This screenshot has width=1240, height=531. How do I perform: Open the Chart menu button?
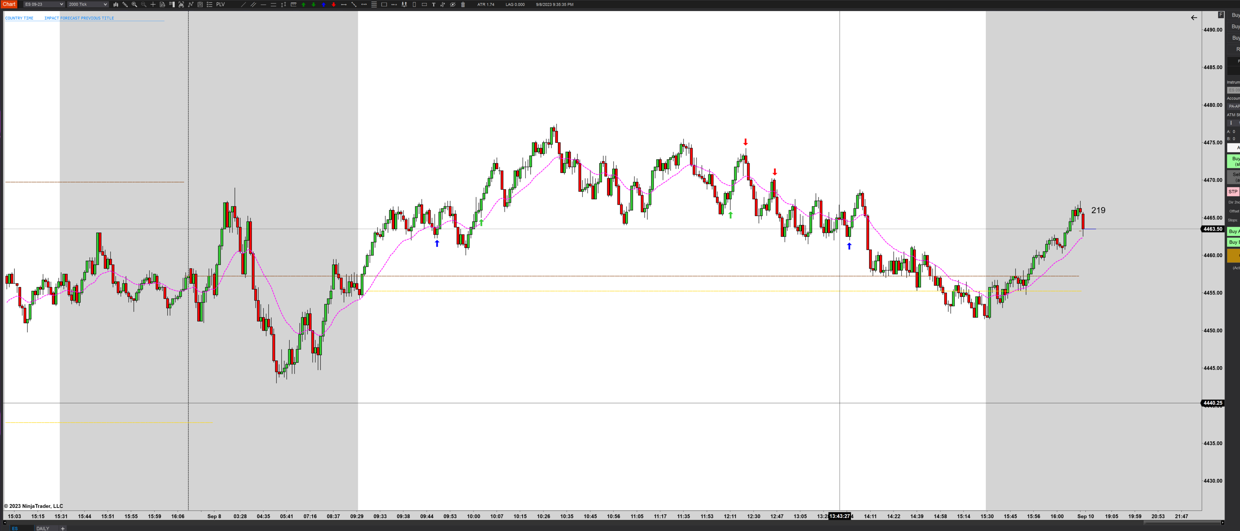click(x=9, y=4)
